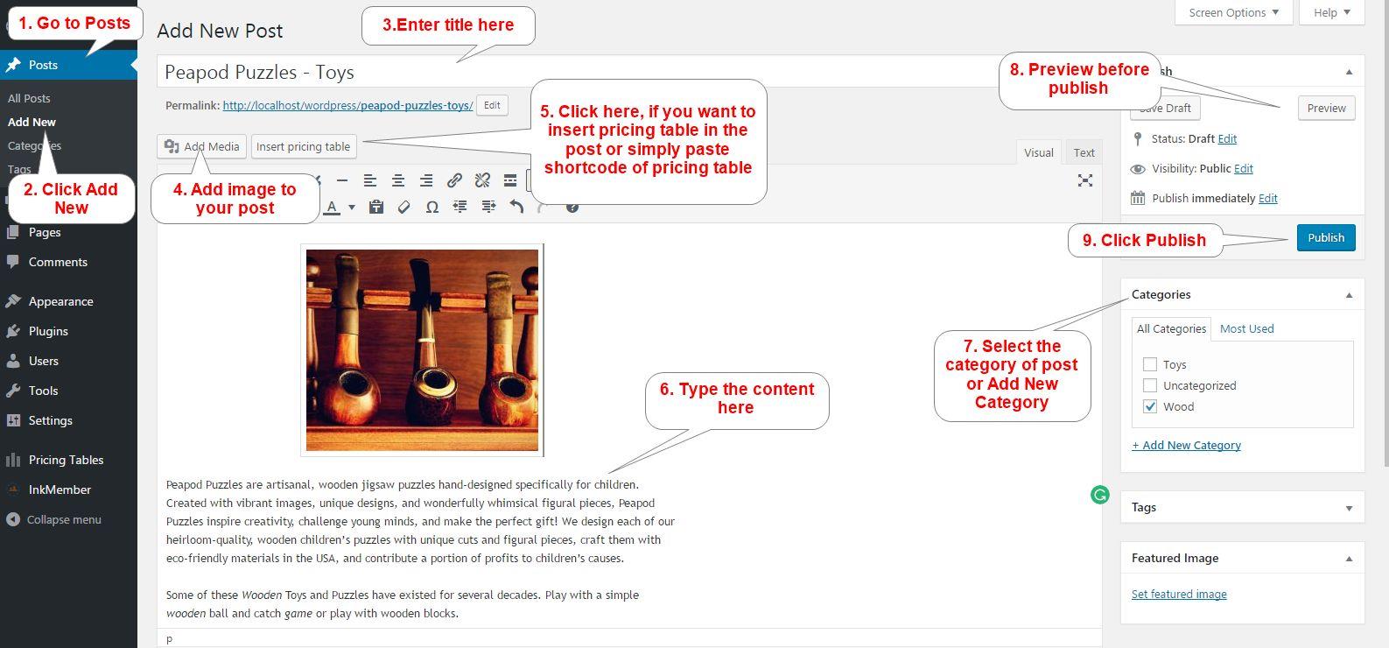1389x648 pixels.
Task: Switch to Visual editor tab
Action: click(1038, 152)
